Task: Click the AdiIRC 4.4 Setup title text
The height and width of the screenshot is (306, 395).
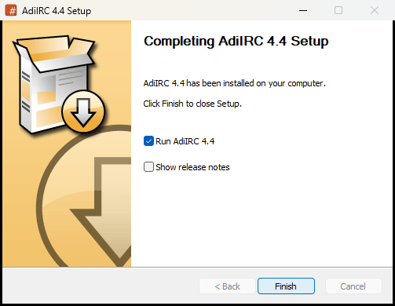Action: [x=57, y=11]
